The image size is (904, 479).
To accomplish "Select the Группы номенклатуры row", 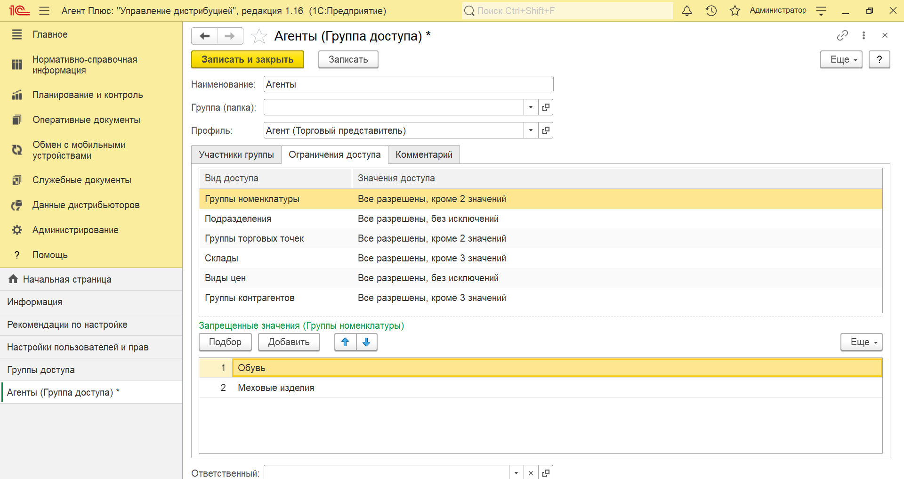I will [541, 199].
